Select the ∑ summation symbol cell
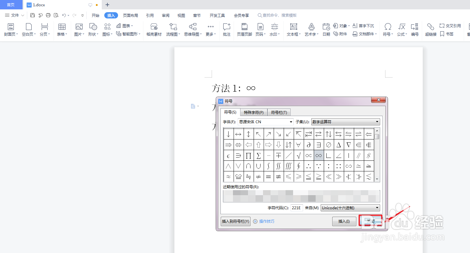 coord(259,155)
